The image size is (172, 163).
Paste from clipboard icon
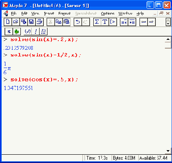coord(67,22)
